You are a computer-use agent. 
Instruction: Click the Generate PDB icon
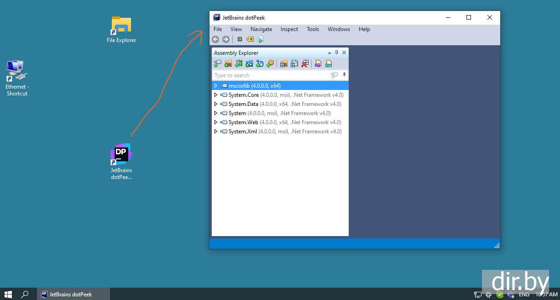pos(329,63)
